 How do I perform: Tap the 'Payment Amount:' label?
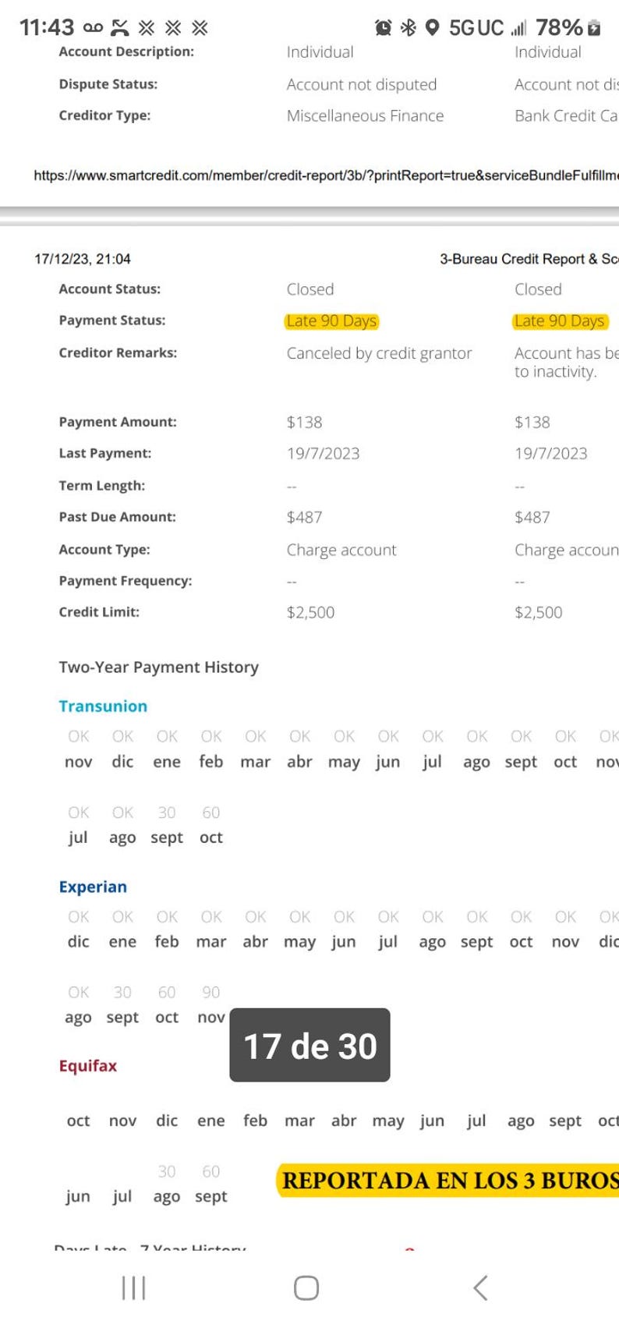(x=118, y=422)
